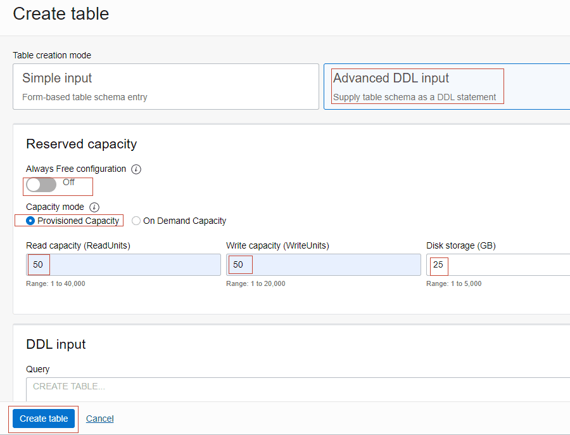570x435 pixels.
Task: Choose the Advanced DDL input mode
Action: (446, 87)
